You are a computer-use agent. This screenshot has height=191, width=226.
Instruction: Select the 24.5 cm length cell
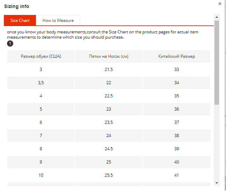109,149
